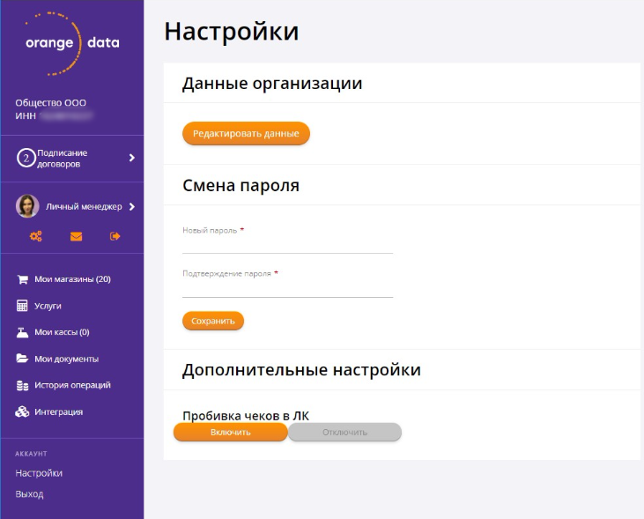This screenshot has width=644, height=519.
Task: Click the cubes icon for Интеграция
Action: 23,411
